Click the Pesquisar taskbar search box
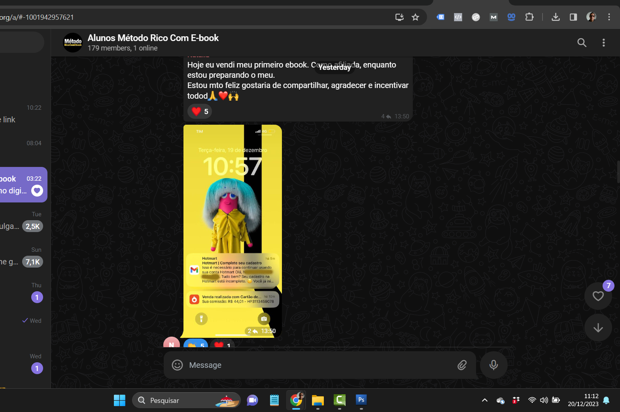The height and width of the screenshot is (412, 620). 186,400
